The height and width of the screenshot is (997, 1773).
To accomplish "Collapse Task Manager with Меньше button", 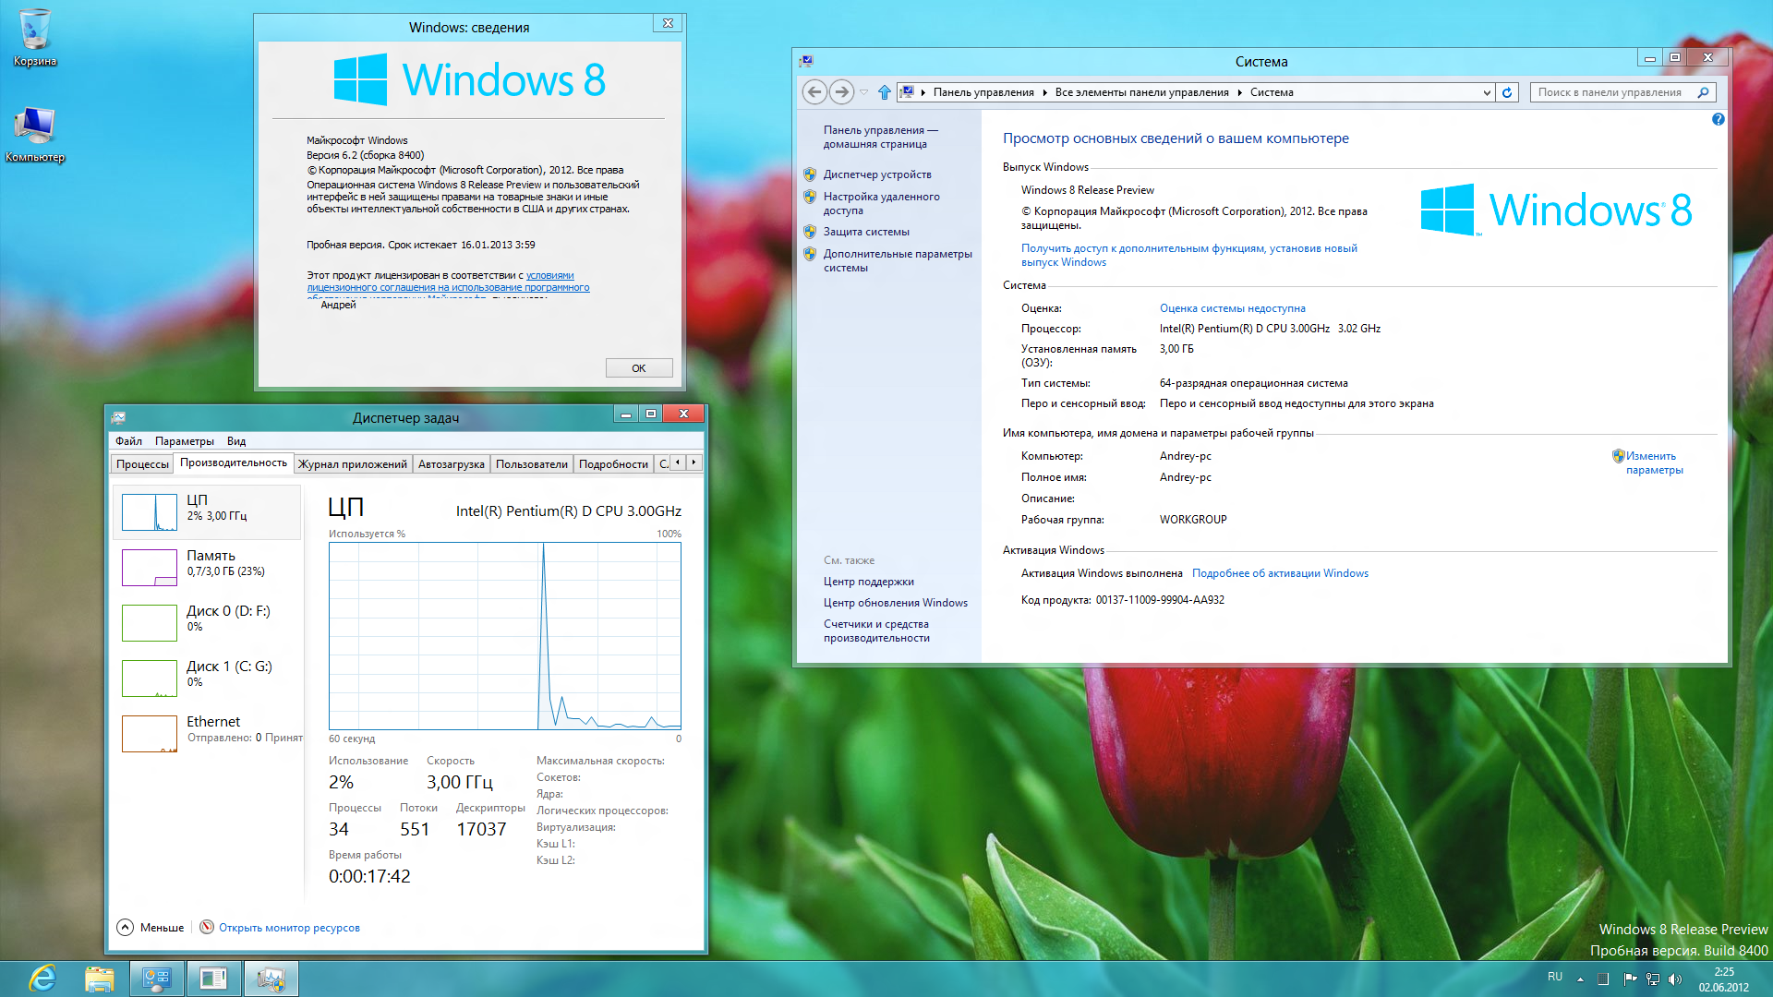I will coord(151,928).
